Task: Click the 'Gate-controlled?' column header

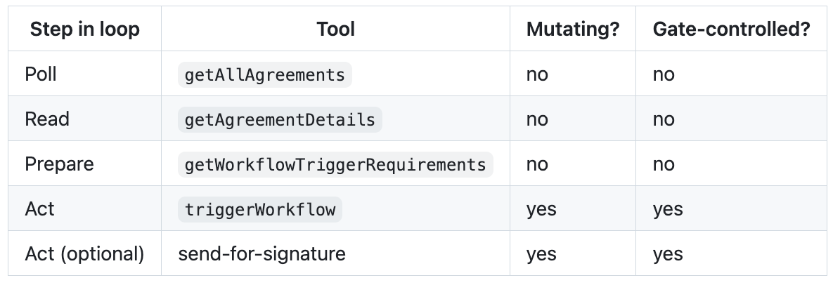Action: coord(731,29)
